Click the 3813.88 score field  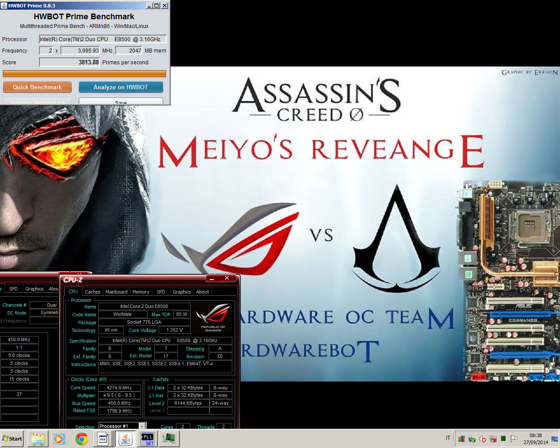click(70, 63)
